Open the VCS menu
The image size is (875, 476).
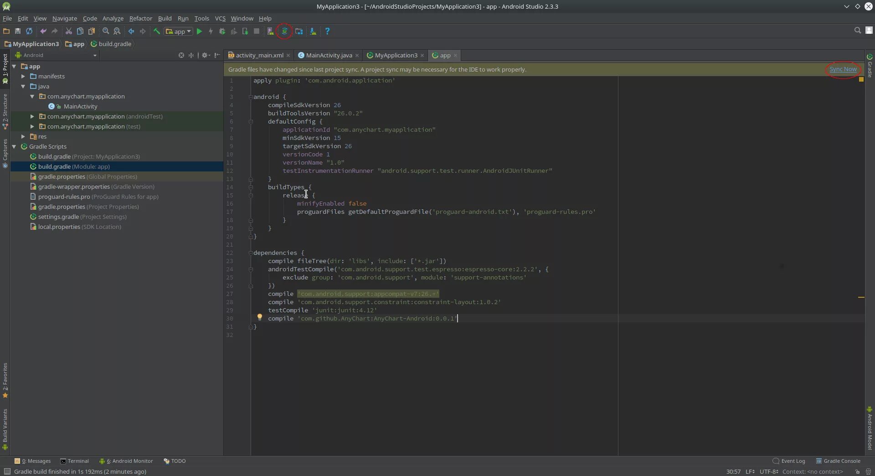point(220,18)
